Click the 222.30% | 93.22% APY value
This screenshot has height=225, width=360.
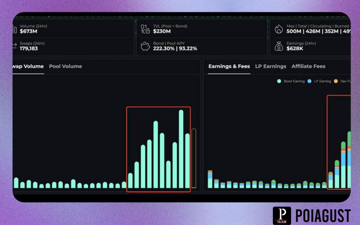pyautogui.click(x=175, y=48)
